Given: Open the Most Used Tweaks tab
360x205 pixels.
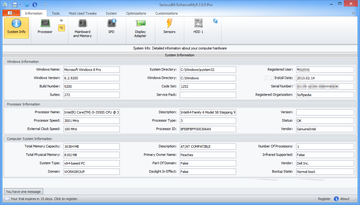Looking at the screenshot, I should [83, 13].
